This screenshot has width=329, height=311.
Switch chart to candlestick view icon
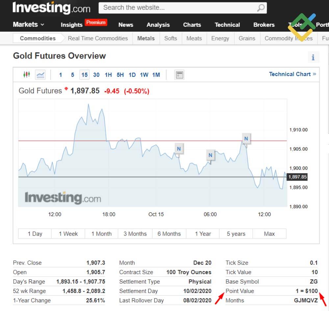tap(27, 75)
